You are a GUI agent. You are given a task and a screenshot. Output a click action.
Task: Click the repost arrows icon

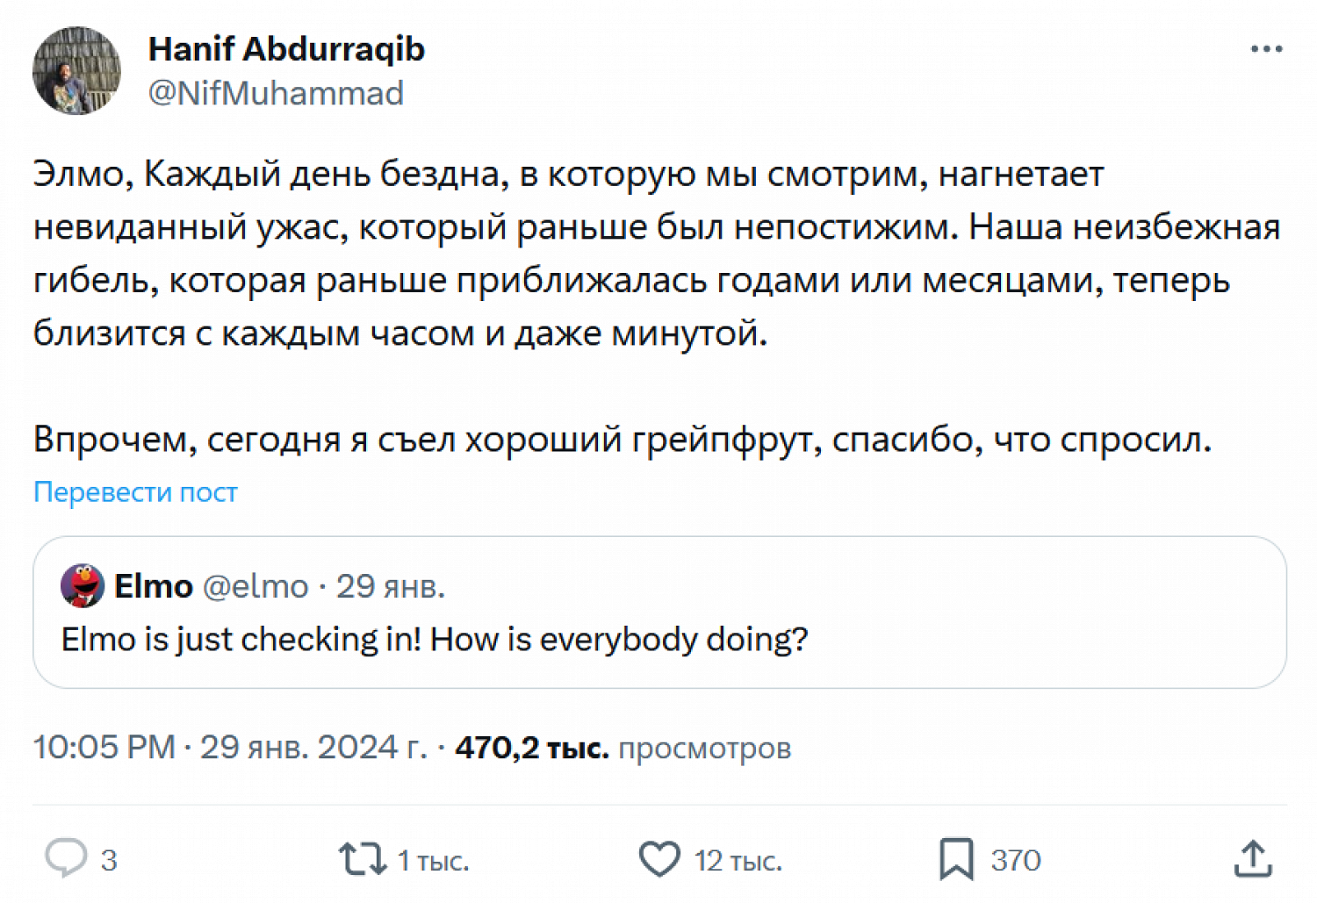pos(362,859)
